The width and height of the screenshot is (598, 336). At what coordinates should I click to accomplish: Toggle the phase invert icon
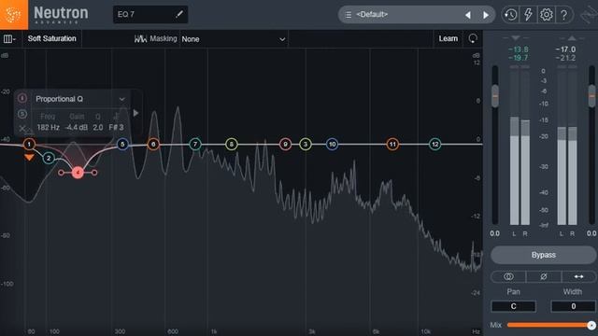544,276
